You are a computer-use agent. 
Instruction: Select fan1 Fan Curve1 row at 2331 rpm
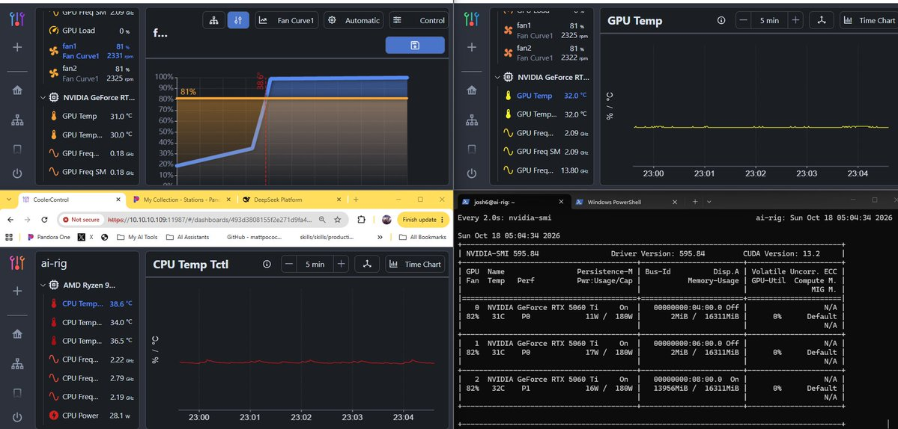pos(91,51)
